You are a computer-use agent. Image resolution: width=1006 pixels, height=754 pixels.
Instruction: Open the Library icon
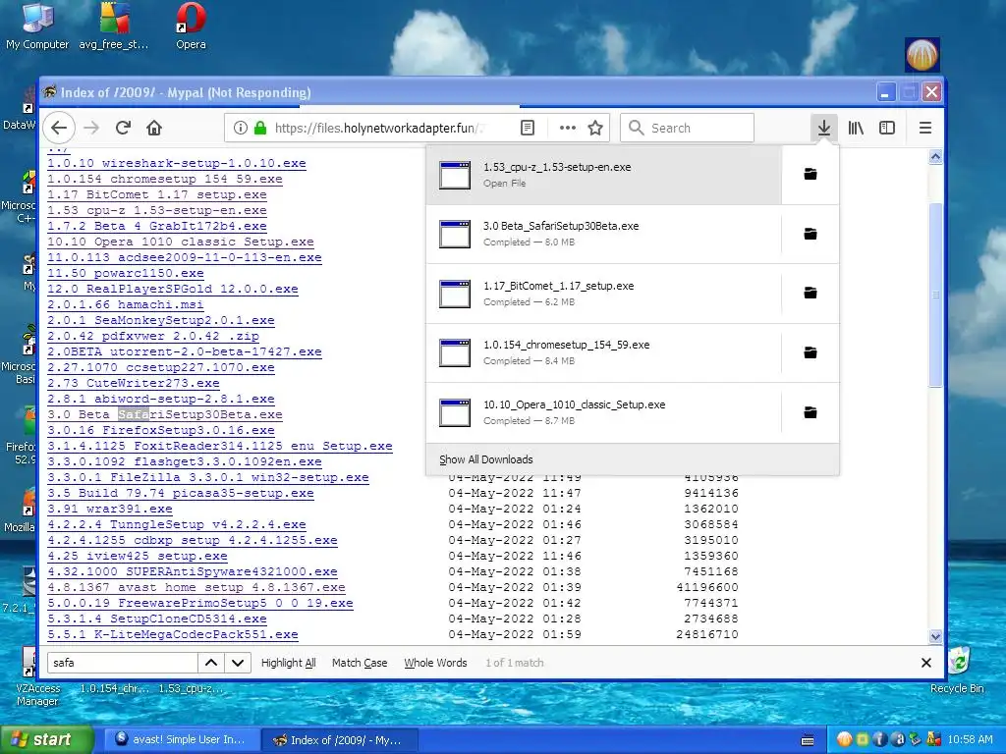pos(856,128)
